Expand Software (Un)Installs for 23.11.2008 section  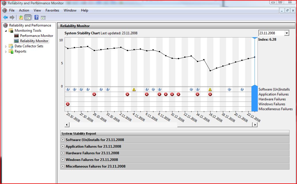coord(63,140)
